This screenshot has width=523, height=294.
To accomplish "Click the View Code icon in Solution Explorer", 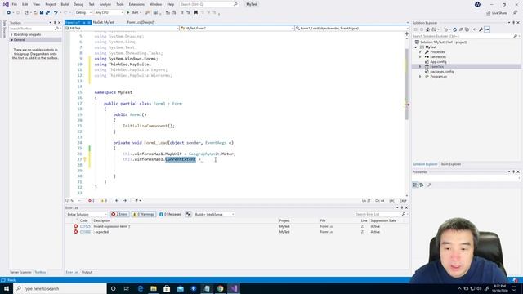I will [475, 29].
